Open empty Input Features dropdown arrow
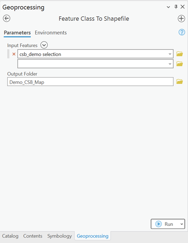Image resolution: width=188 pixels, height=243 pixels. 170,64
